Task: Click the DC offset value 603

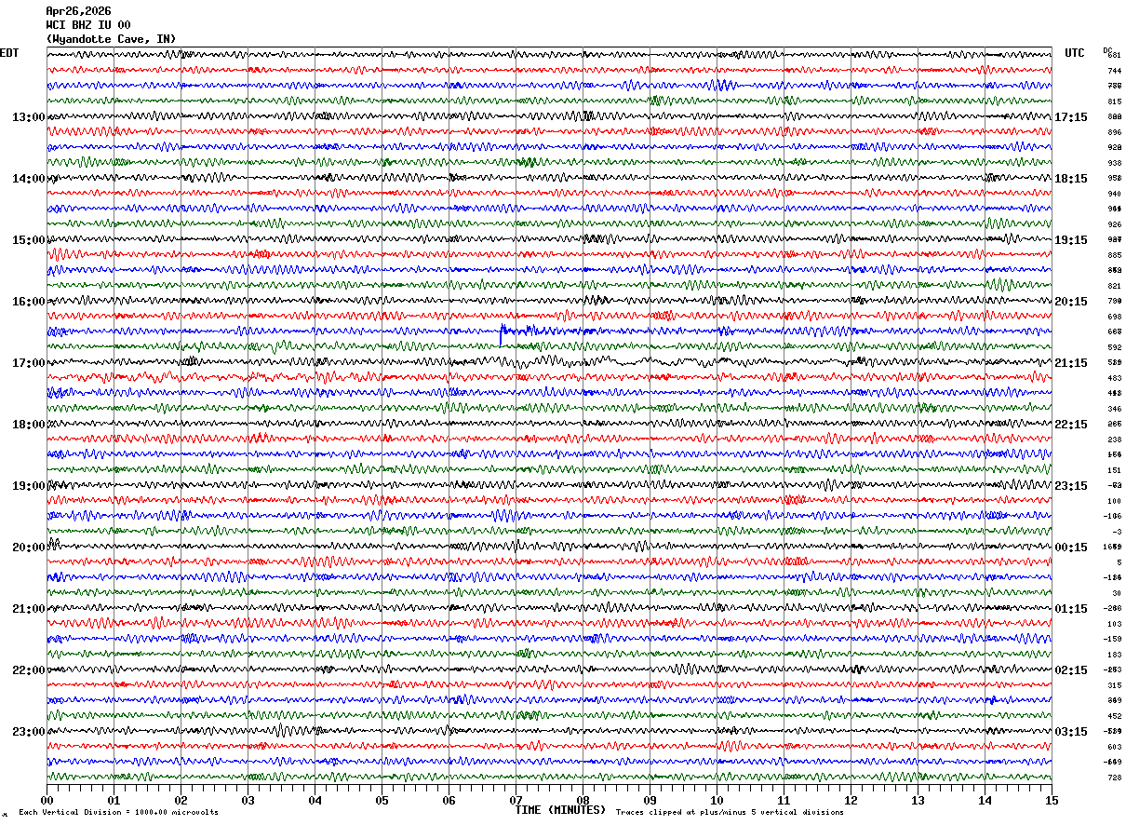Action: pos(1114,747)
